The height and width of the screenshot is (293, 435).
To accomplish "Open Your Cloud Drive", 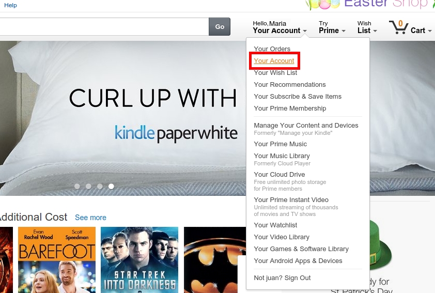I will 279,175.
